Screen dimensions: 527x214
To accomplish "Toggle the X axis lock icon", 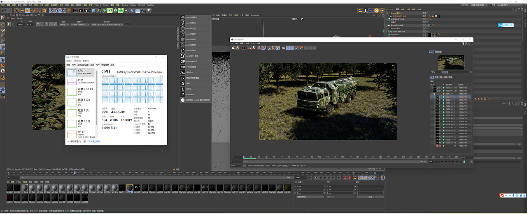I will pyautogui.click(x=52, y=10).
